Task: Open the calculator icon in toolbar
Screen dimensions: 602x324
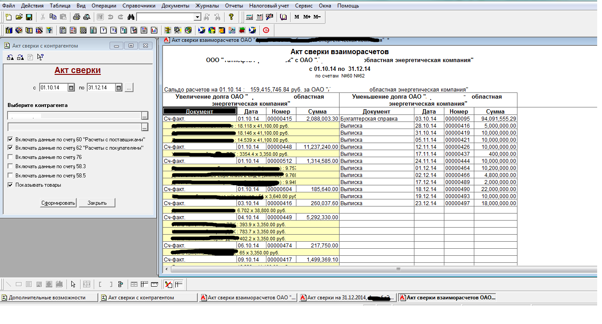Action: click(x=249, y=17)
